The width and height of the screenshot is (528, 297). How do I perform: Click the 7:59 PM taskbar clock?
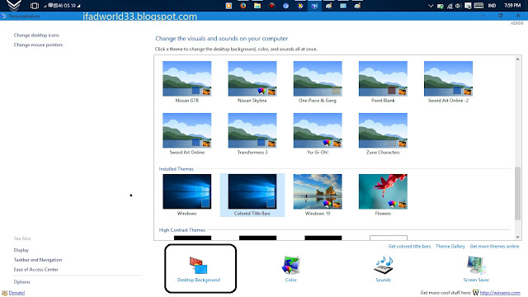(x=512, y=6)
